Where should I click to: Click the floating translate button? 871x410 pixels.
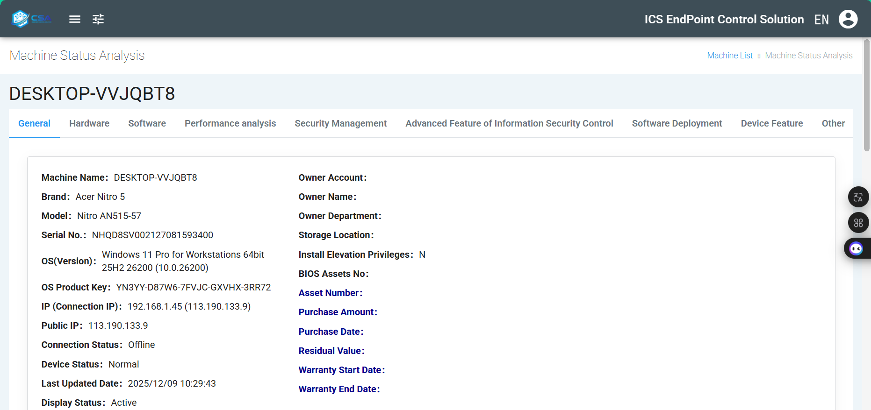pyautogui.click(x=858, y=197)
